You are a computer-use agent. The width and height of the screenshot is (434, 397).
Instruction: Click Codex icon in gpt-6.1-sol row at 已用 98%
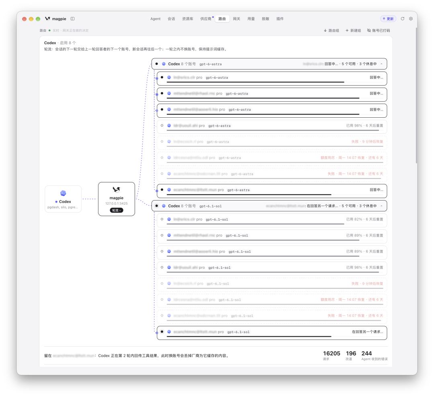(x=169, y=267)
